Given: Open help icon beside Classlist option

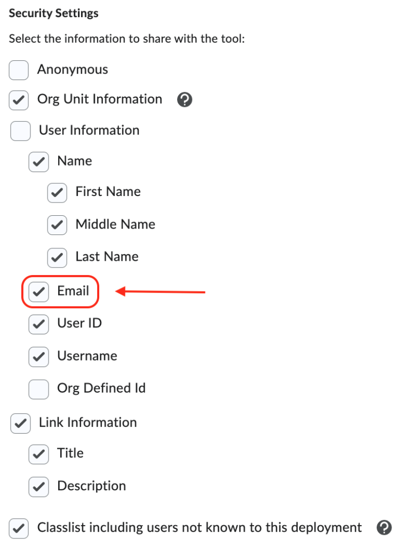Looking at the screenshot, I should [x=384, y=527].
